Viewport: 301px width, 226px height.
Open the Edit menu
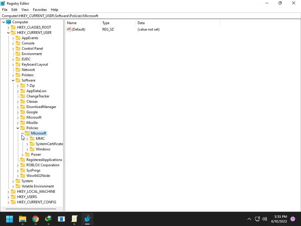point(14,10)
